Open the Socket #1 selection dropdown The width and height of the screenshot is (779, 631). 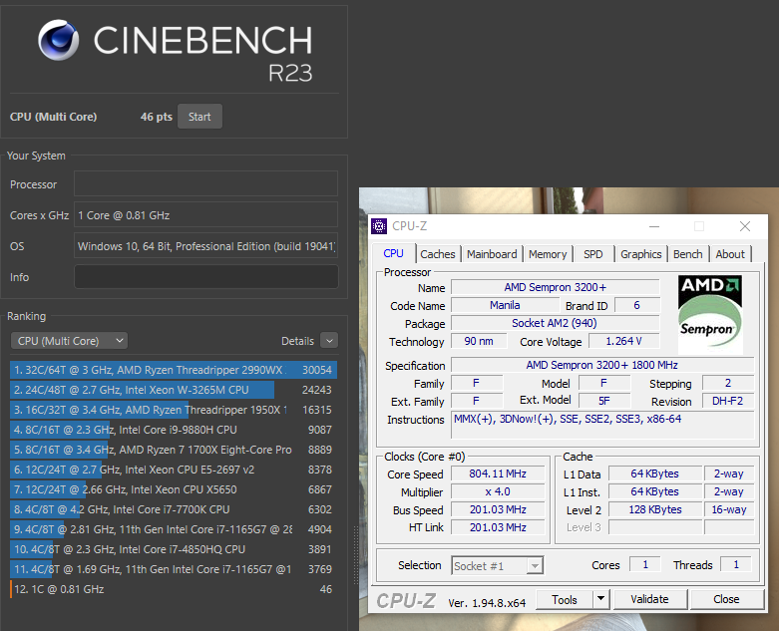(x=498, y=565)
